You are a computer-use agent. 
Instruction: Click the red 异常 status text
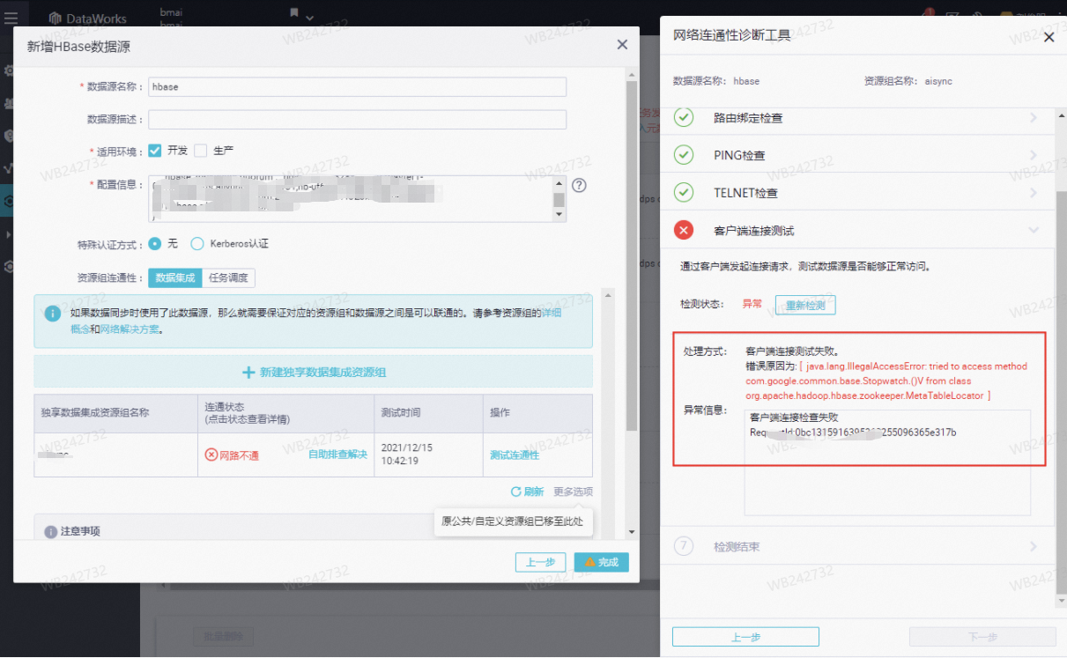click(752, 304)
